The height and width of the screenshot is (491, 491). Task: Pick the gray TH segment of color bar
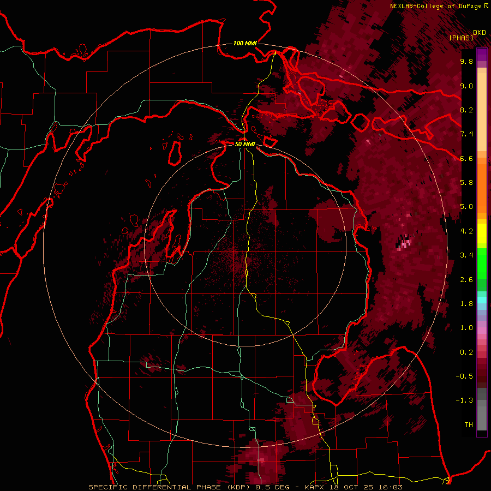tap(482, 416)
